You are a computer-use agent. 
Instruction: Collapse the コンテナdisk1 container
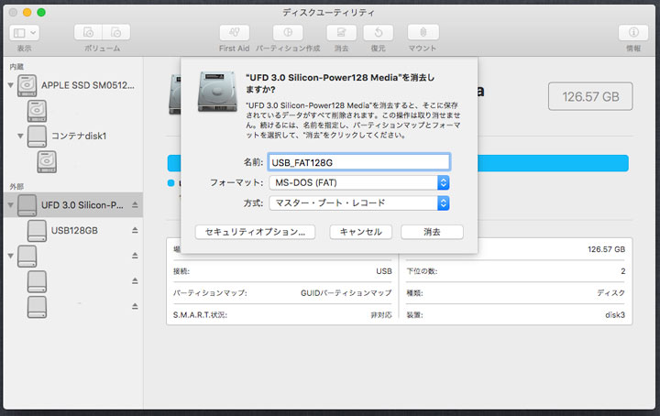pyautogui.click(x=20, y=137)
